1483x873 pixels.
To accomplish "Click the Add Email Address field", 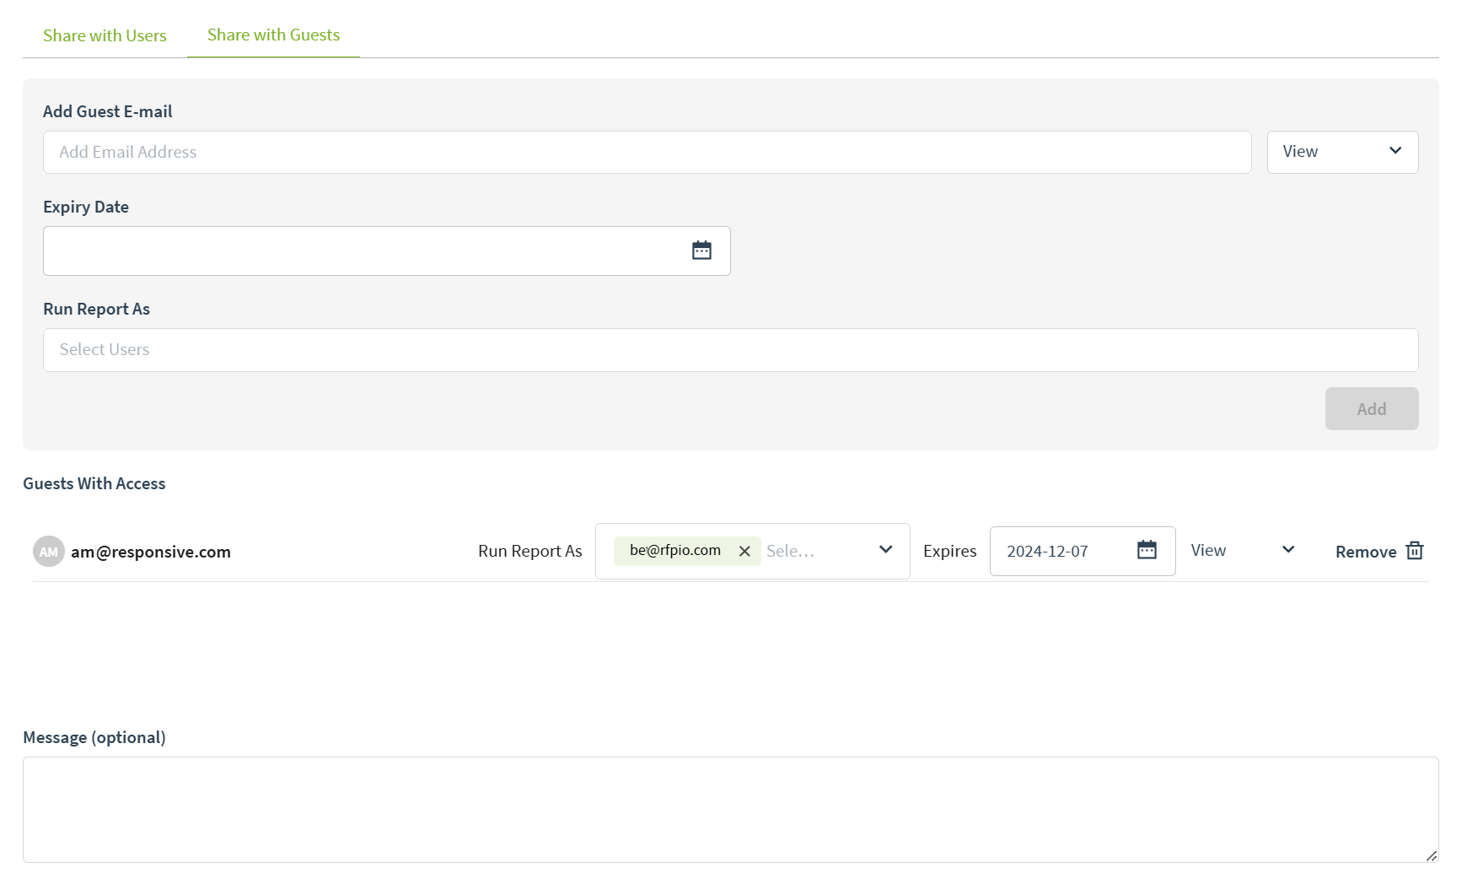I will pos(647,152).
